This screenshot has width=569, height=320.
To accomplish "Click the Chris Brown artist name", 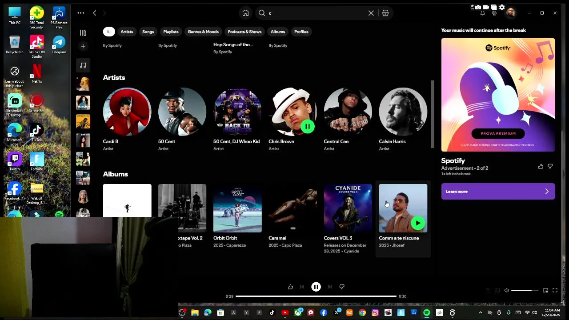I will pyautogui.click(x=281, y=141).
